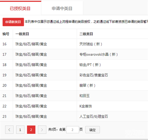Select cell 天然琥珀（新）
The height and width of the screenshot is (140, 148).
click(x=91, y=44)
